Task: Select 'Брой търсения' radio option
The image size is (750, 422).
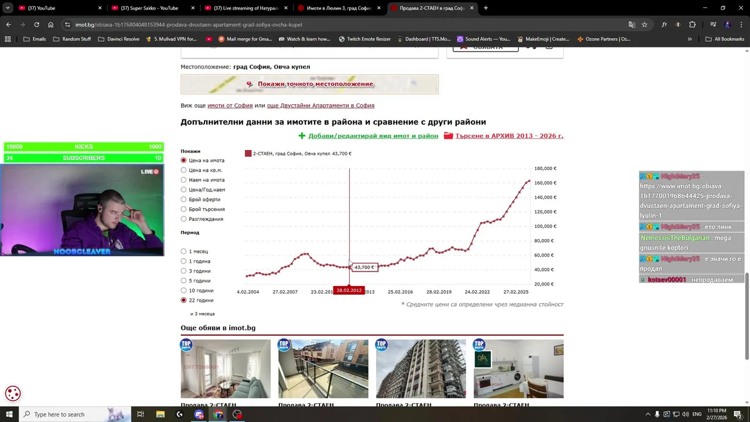Action: [x=183, y=209]
